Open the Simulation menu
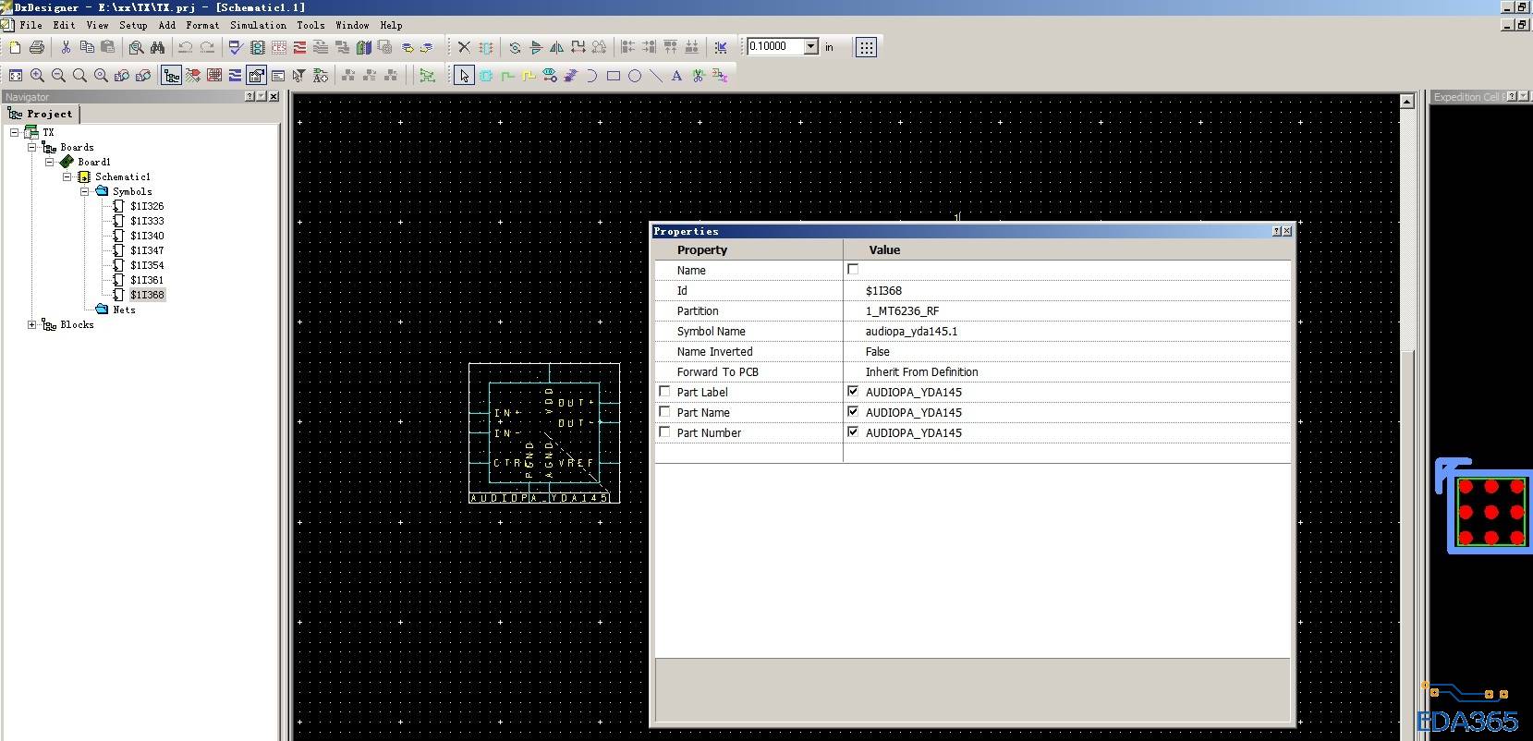Image resolution: width=1533 pixels, height=741 pixels. click(258, 25)
